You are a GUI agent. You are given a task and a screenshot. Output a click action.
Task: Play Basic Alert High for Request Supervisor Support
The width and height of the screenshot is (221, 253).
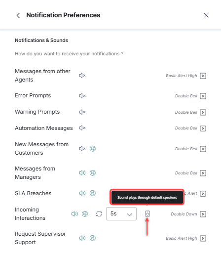203,238
